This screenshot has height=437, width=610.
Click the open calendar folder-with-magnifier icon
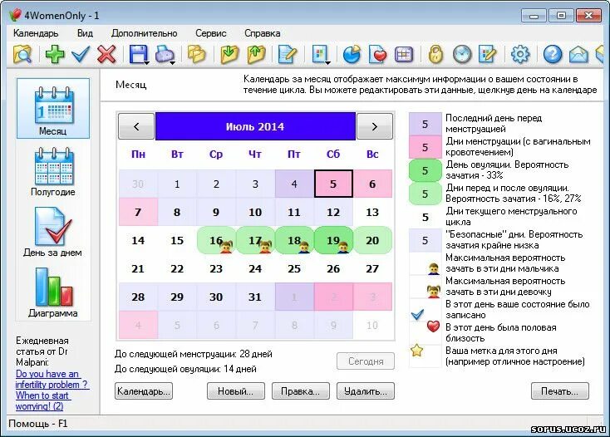pos(22,54)
